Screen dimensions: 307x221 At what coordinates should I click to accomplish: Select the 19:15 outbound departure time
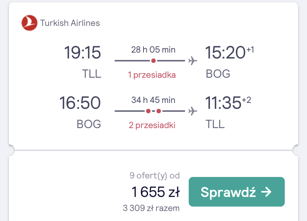(83, 52)
